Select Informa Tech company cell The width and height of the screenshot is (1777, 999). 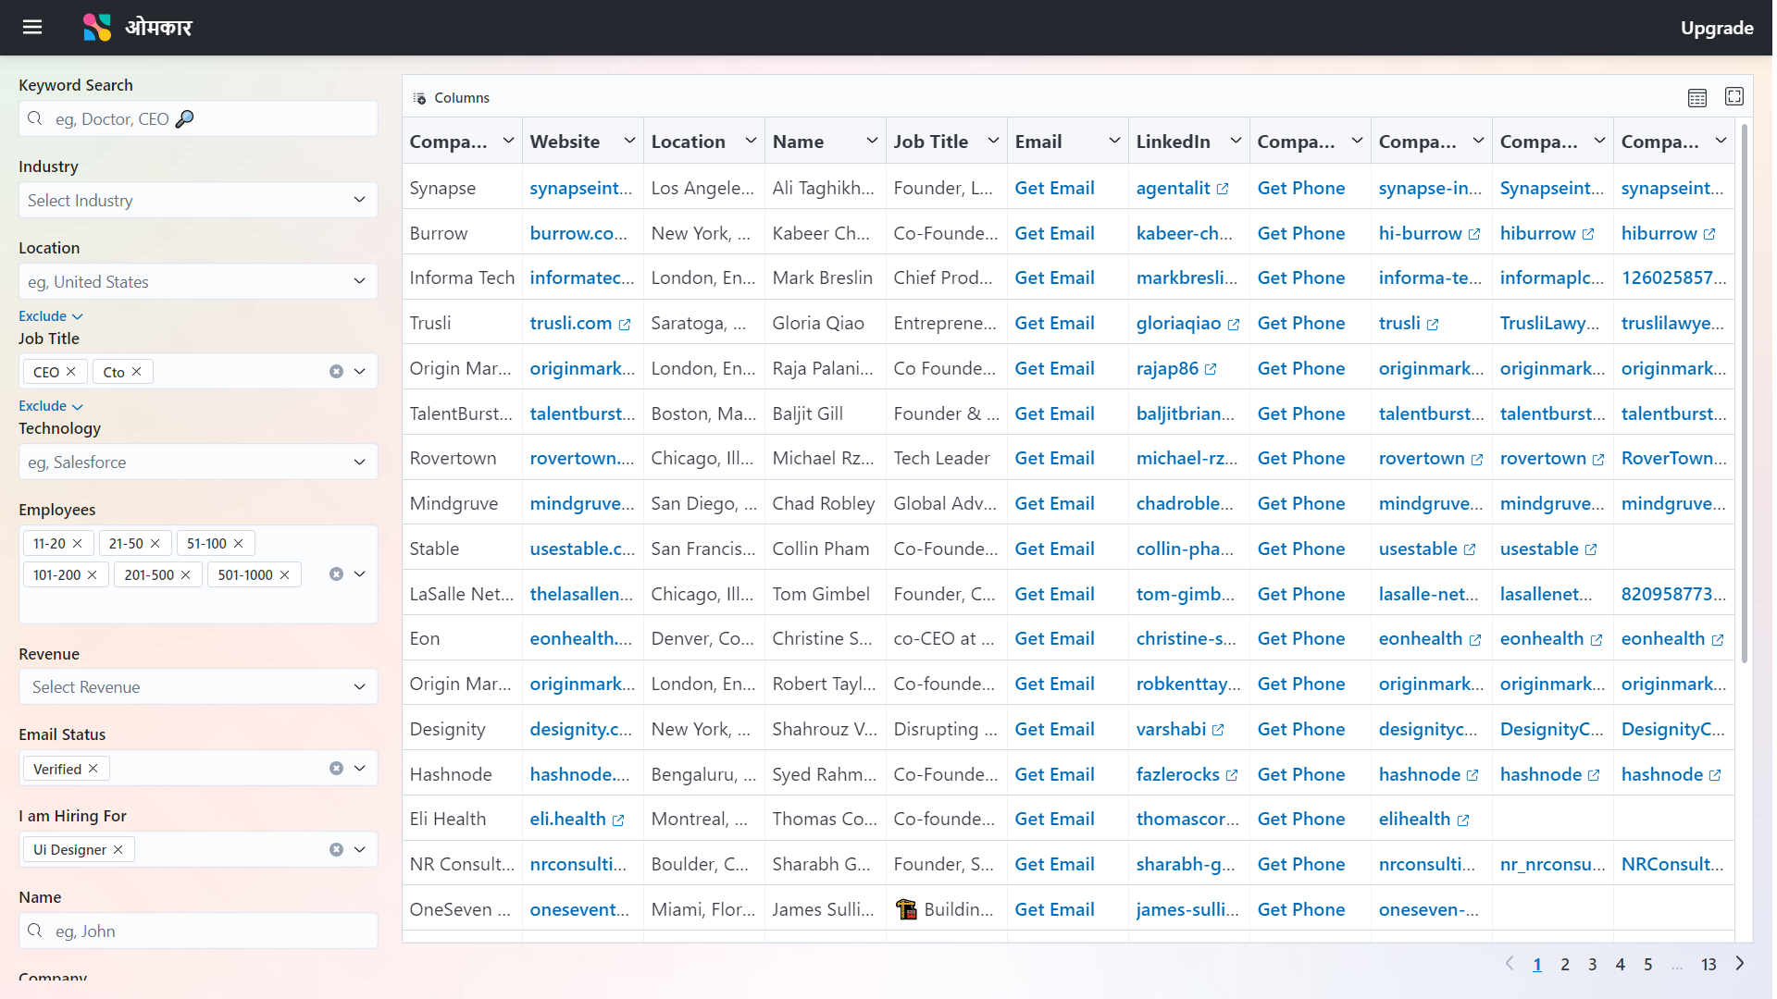(x=462, y=278)
